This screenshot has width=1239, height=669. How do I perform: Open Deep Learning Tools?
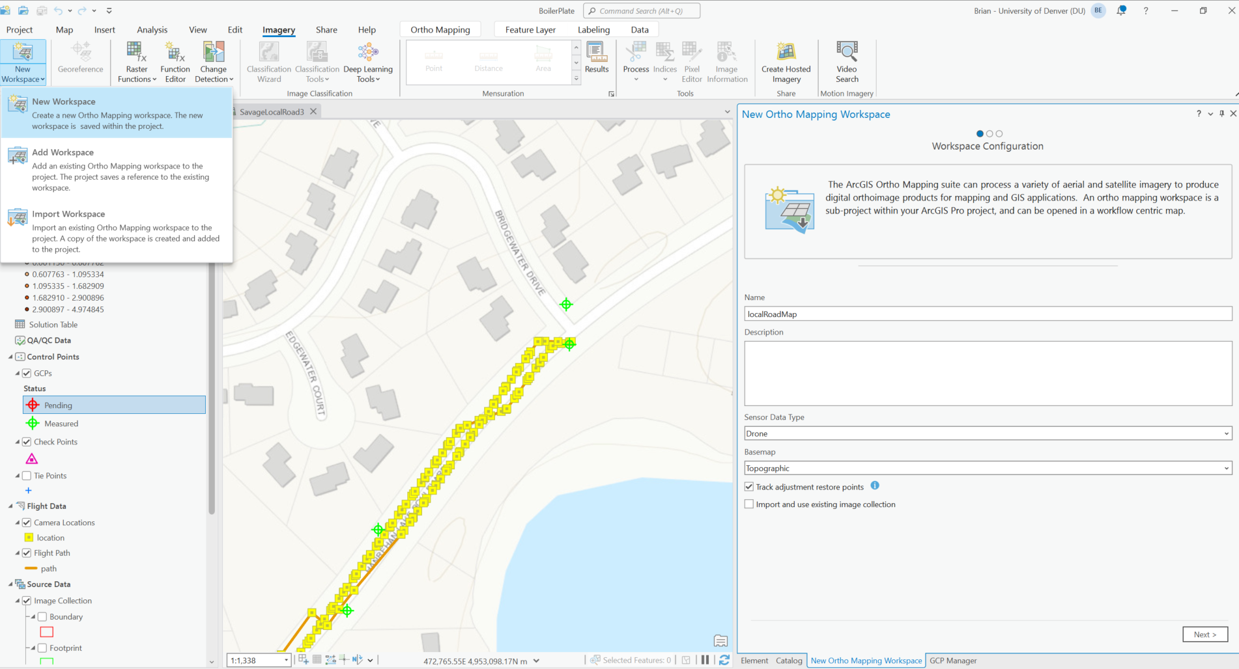(x=368, y=62)
